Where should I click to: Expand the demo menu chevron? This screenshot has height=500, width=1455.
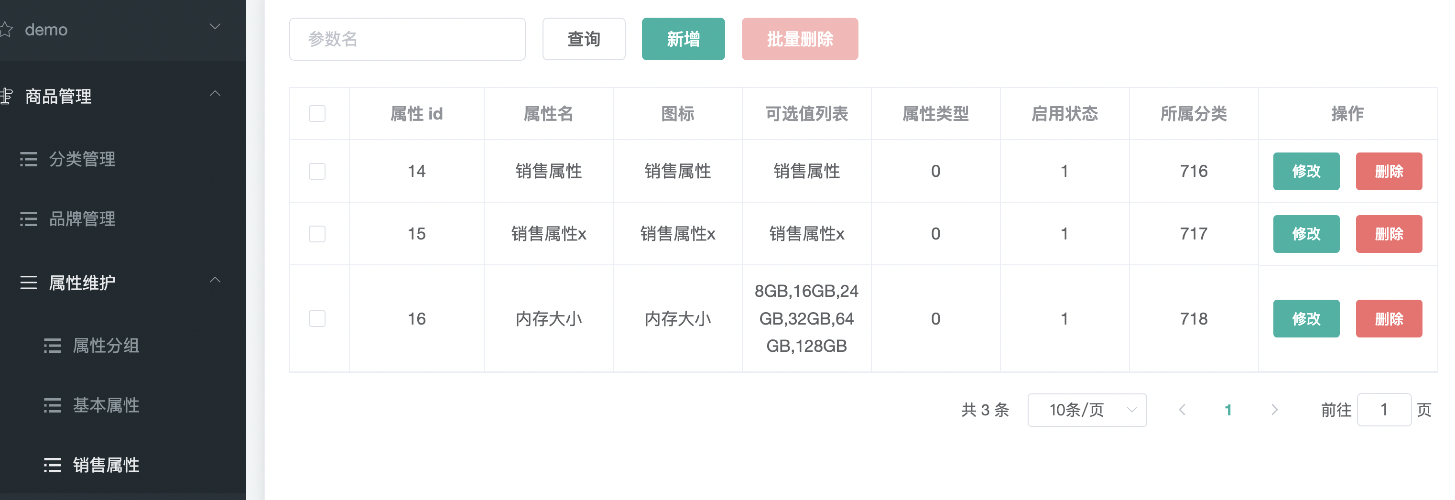tap(215, 27)
